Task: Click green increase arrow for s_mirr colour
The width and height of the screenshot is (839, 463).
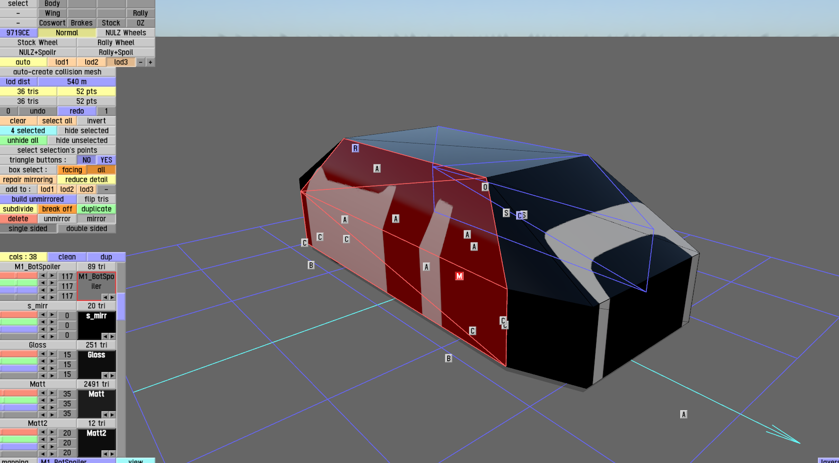Action: (52, 322)
